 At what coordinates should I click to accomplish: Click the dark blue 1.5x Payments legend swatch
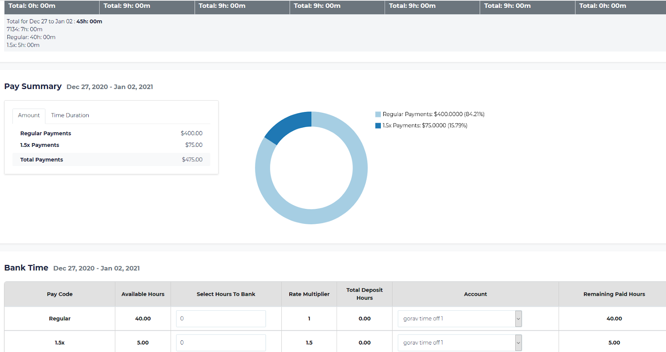(x=378, y=126)
